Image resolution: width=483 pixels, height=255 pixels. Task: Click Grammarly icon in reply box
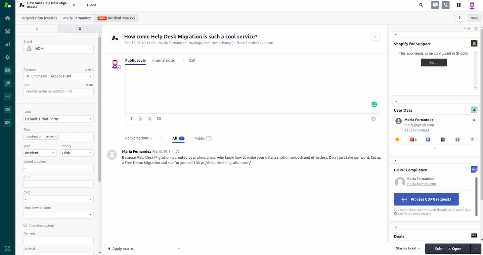point(374,104)
